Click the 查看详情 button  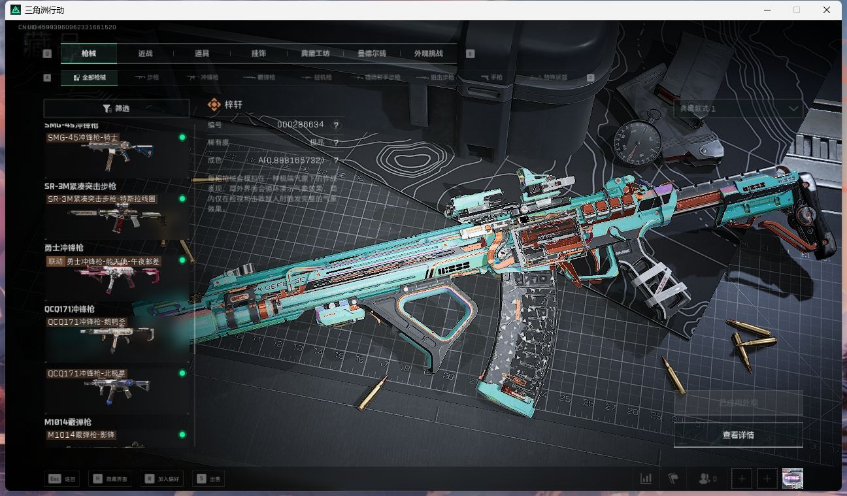pyautogui.click(x=738, y=435)
